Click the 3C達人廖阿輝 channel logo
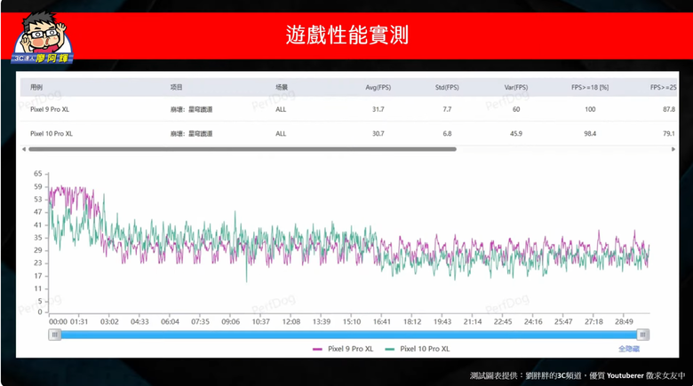 point(42,38)
